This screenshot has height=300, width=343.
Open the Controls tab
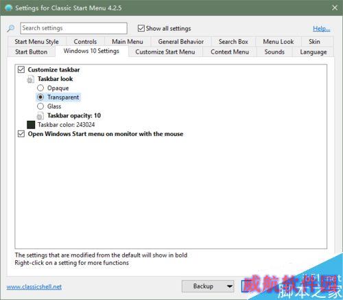coord(85,42)
